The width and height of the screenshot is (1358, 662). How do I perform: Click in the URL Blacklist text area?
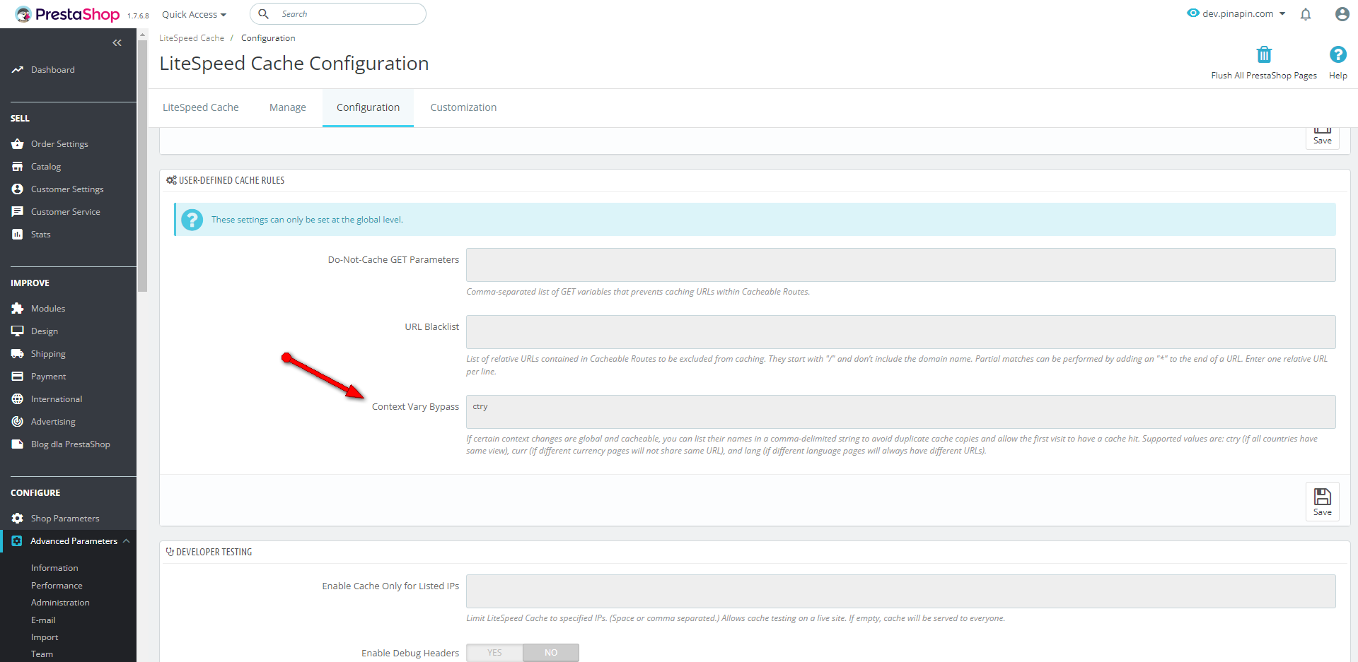click(x=900, y=332)
